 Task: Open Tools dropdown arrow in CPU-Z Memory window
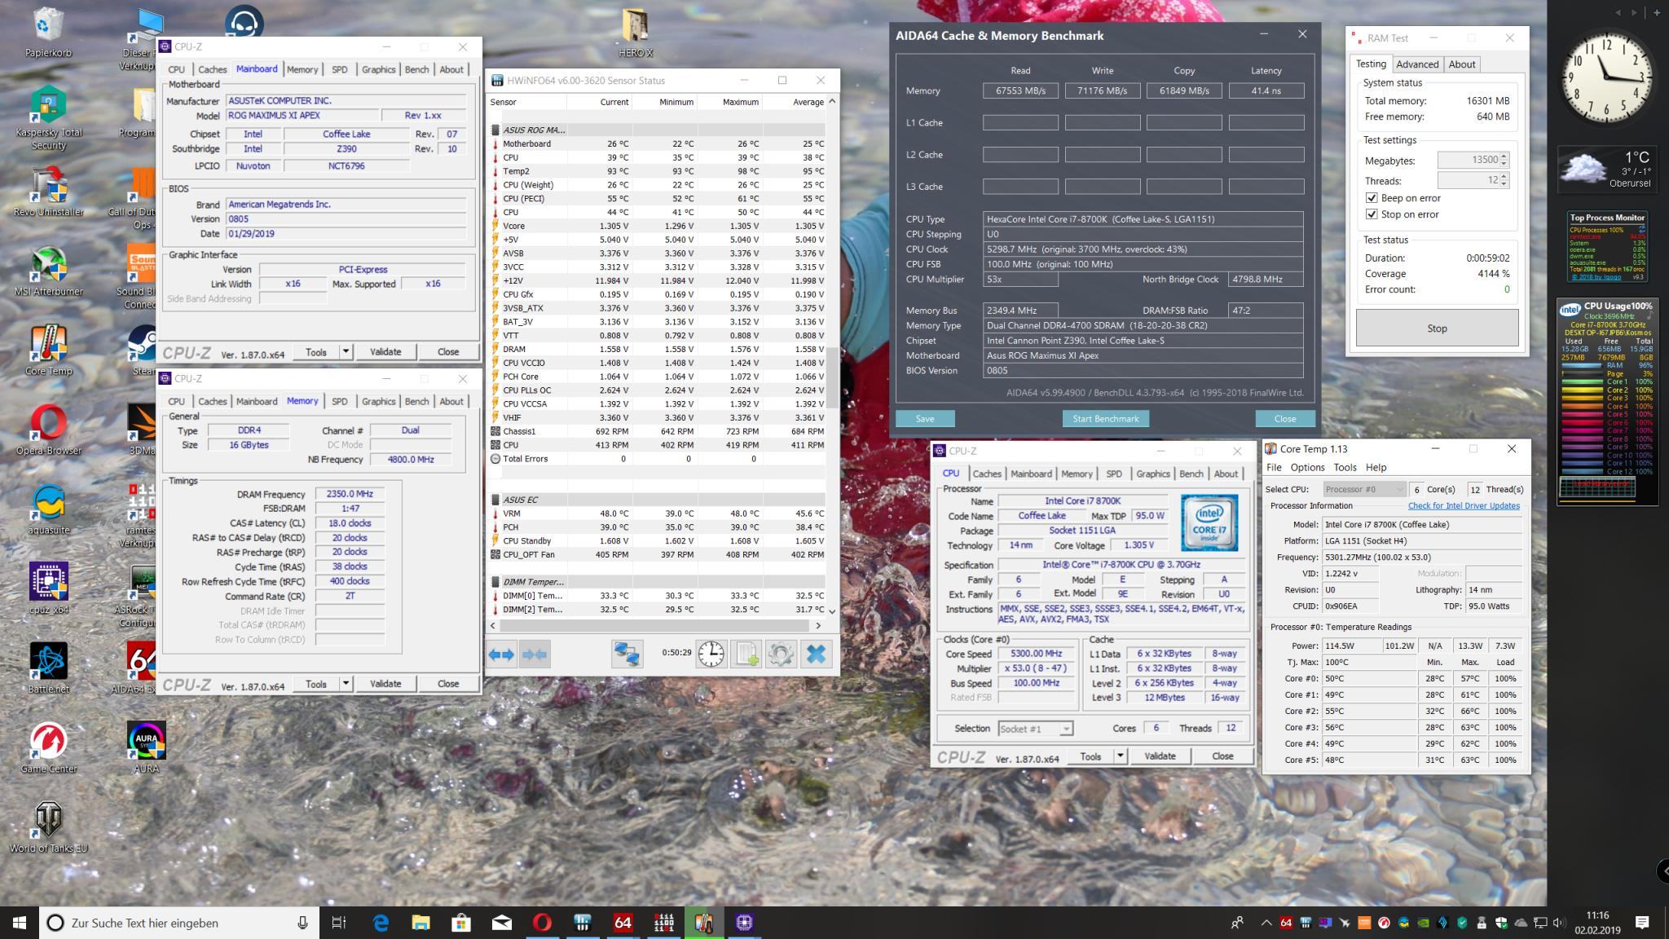[x=346, y=683]
